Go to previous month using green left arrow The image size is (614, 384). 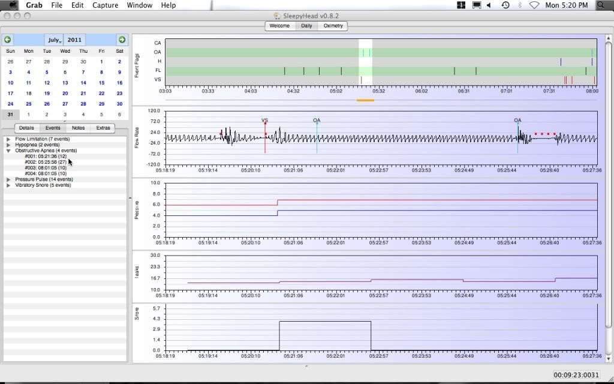[x=7, y=40]
